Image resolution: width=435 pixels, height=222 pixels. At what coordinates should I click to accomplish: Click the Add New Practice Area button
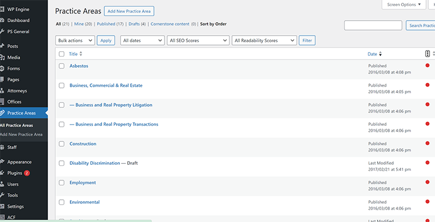[x=129, y=11]
